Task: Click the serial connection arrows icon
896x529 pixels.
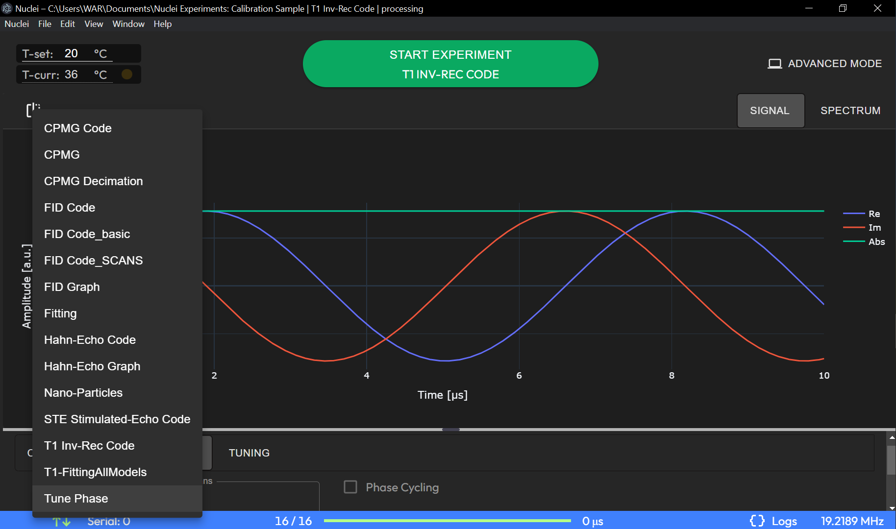Action: (x=62, y=522)
